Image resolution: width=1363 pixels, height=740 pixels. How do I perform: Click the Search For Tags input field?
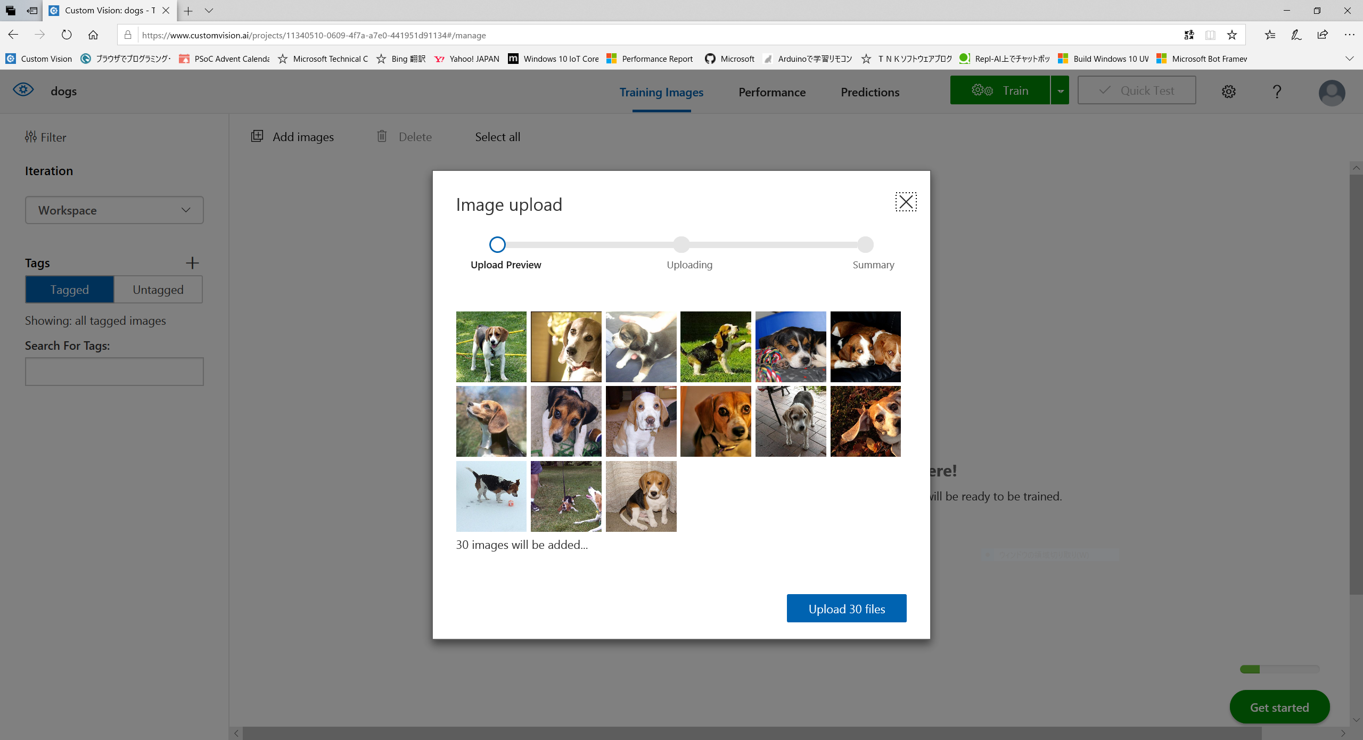[x=114, y=372]
